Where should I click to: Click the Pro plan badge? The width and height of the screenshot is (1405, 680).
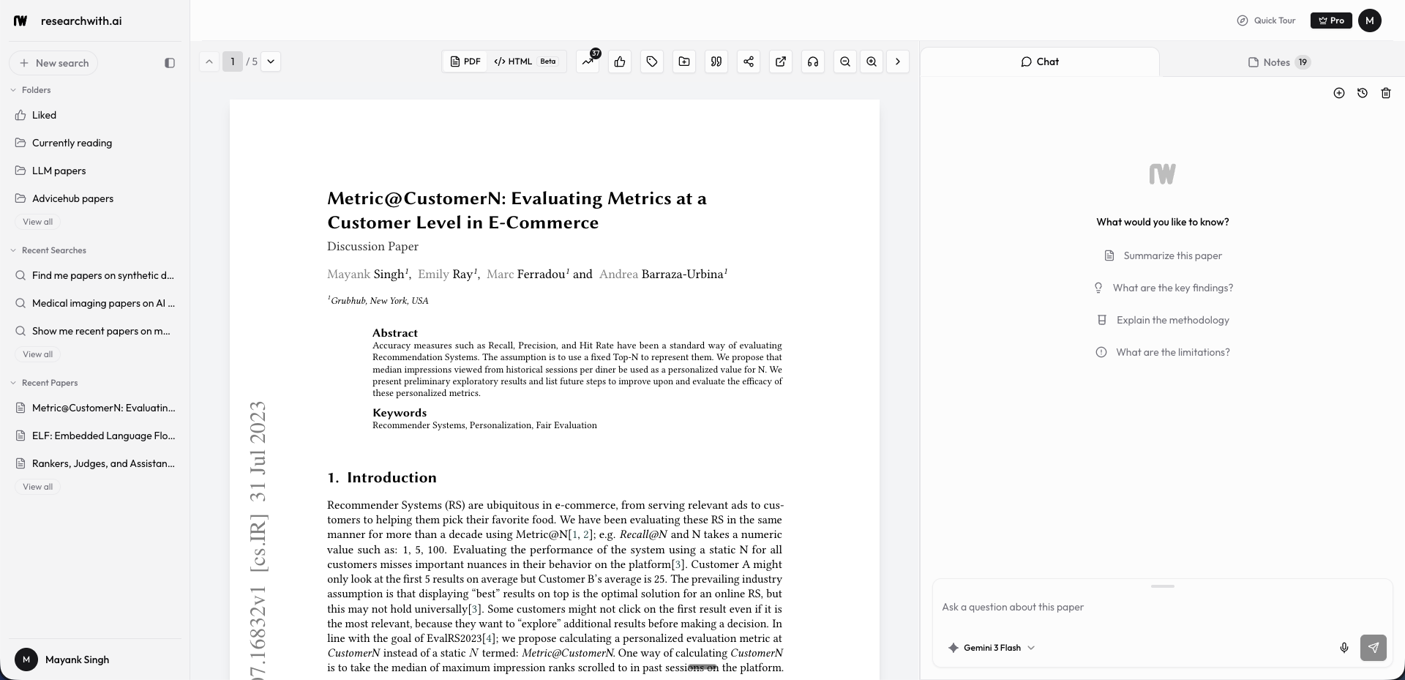pyautogui.click(x=1331, y=20)
